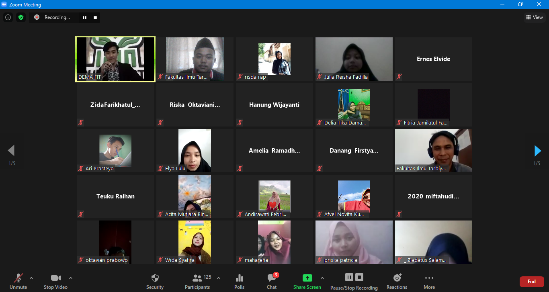Click muted mic icon on risda rap tile

coord(240,77)
